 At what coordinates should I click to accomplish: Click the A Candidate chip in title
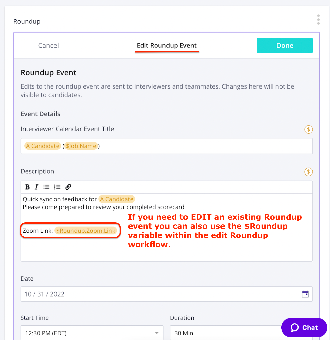(43, 146)
